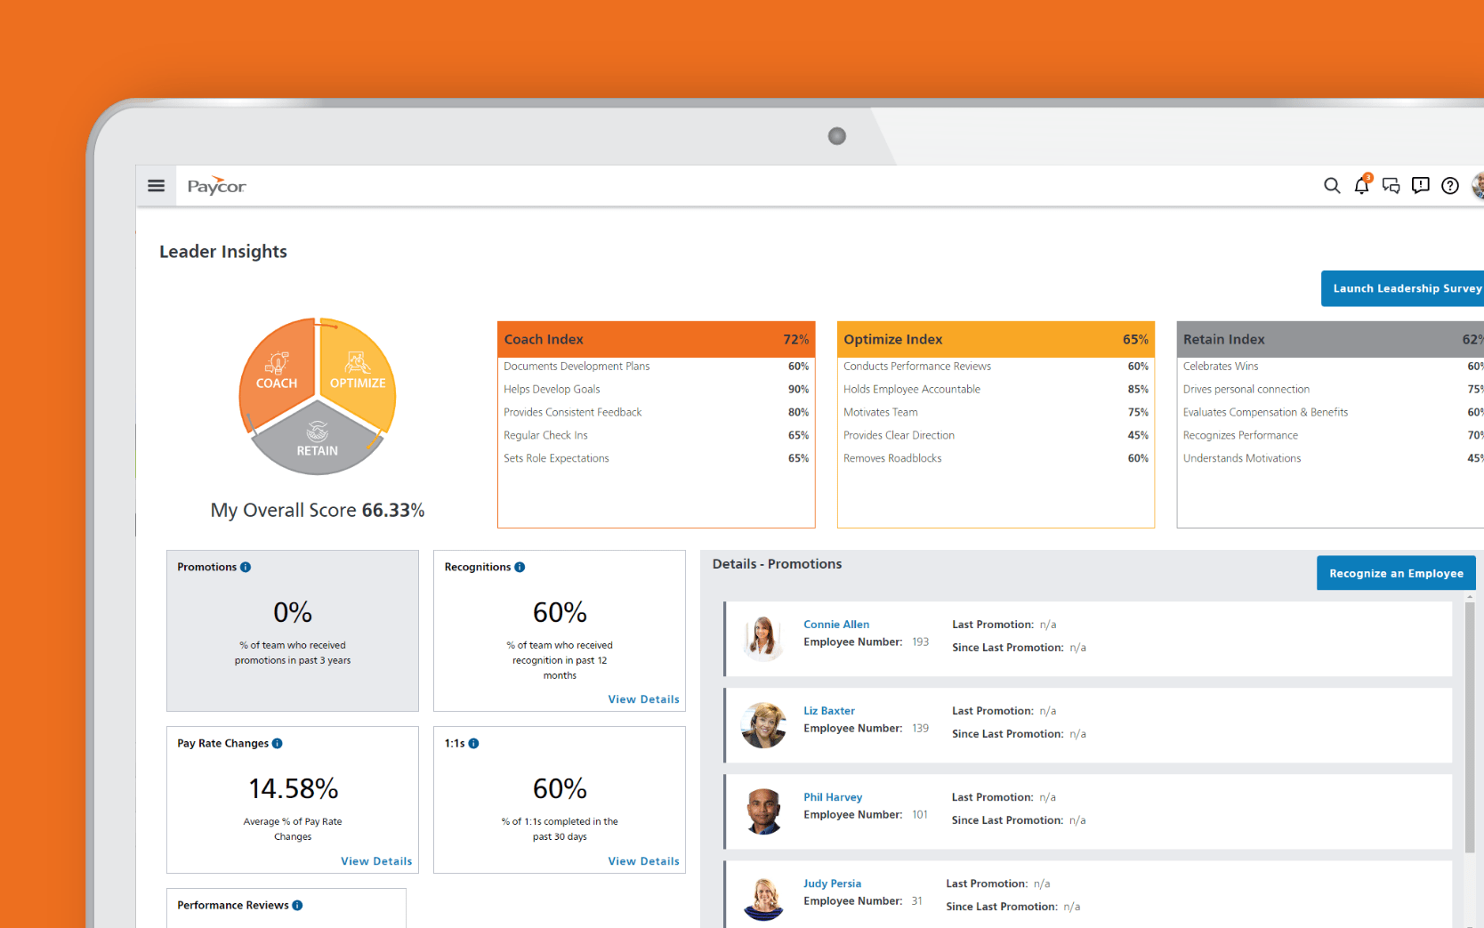Click Liz Baxter's employee number 139
The image size is (1484, 928).
(x=920, y=729)
